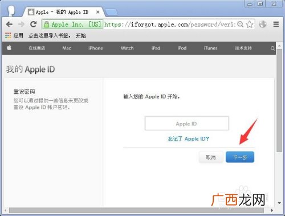285x216 pixels.
Task: Click the 重设密码 heading in left panel
Action: [24, 92]
